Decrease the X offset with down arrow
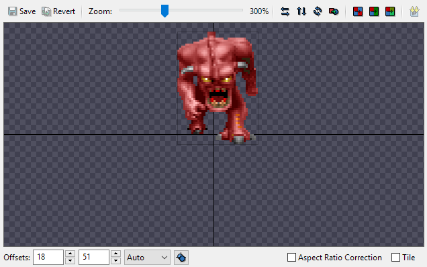 [70, 261]
